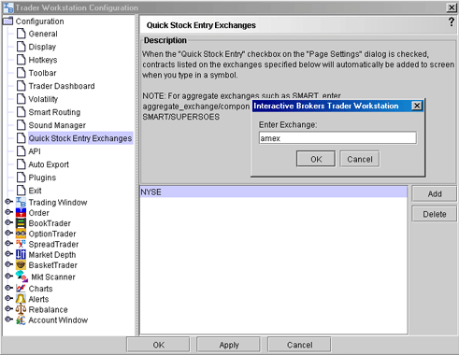Click the BookTrader ladder icon

[21, 223]
